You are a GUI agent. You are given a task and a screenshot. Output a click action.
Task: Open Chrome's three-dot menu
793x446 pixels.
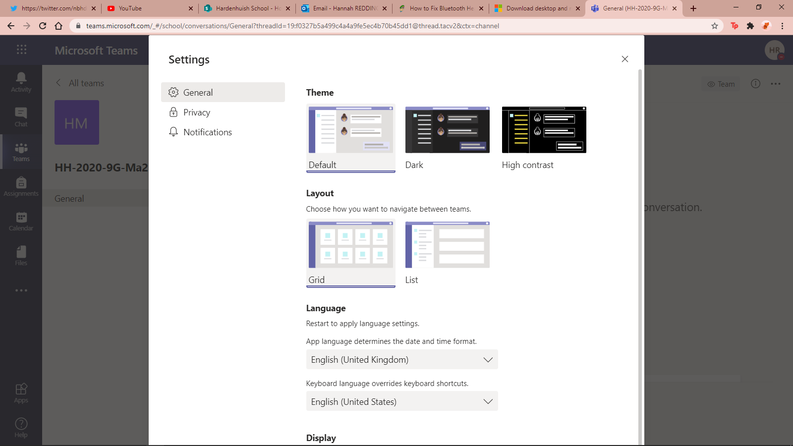(x=782, y=26)
